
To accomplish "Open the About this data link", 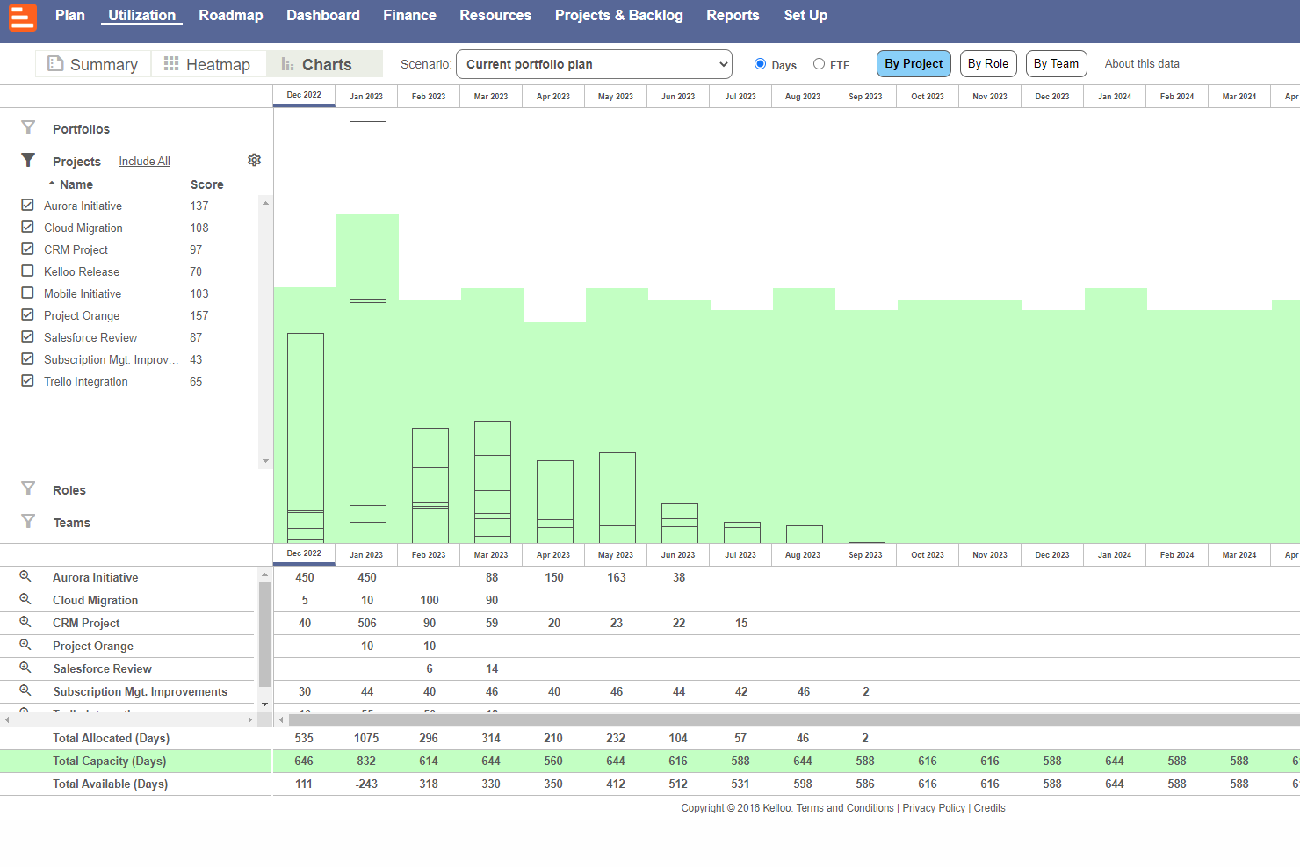I will point(1141,64).
